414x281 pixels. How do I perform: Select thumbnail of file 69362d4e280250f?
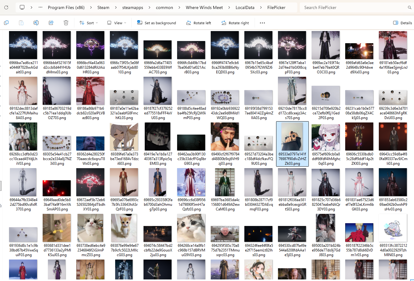click(91, 143)
